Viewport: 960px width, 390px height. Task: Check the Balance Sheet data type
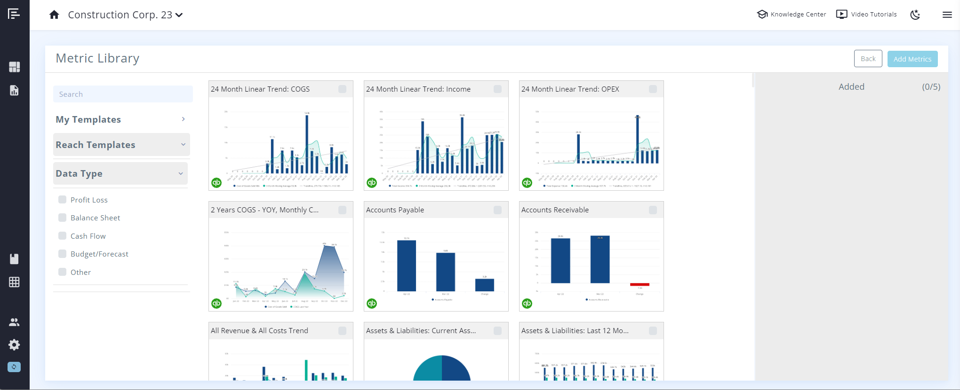tap(62, 218)
